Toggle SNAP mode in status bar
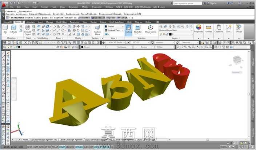The image size is (256, 150). pos(36,147)
